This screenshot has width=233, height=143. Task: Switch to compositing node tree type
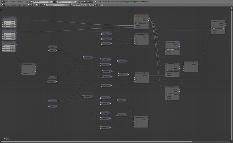(x=31, y=5)
